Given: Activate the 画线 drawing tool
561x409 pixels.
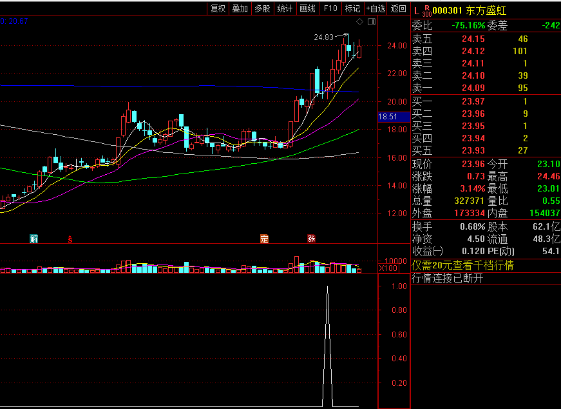Looking at the screenshot, I should pos(307,8).
